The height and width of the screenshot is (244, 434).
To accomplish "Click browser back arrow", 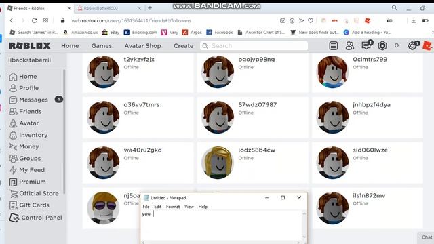I will pyautogui.click(x=12, y=20).
